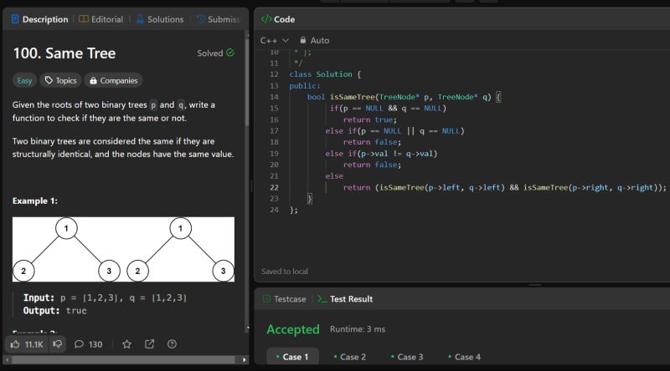Click the Test Result terminal icon
The height and width of the screenshot is (371, 670).
click(x=322, y=299)
